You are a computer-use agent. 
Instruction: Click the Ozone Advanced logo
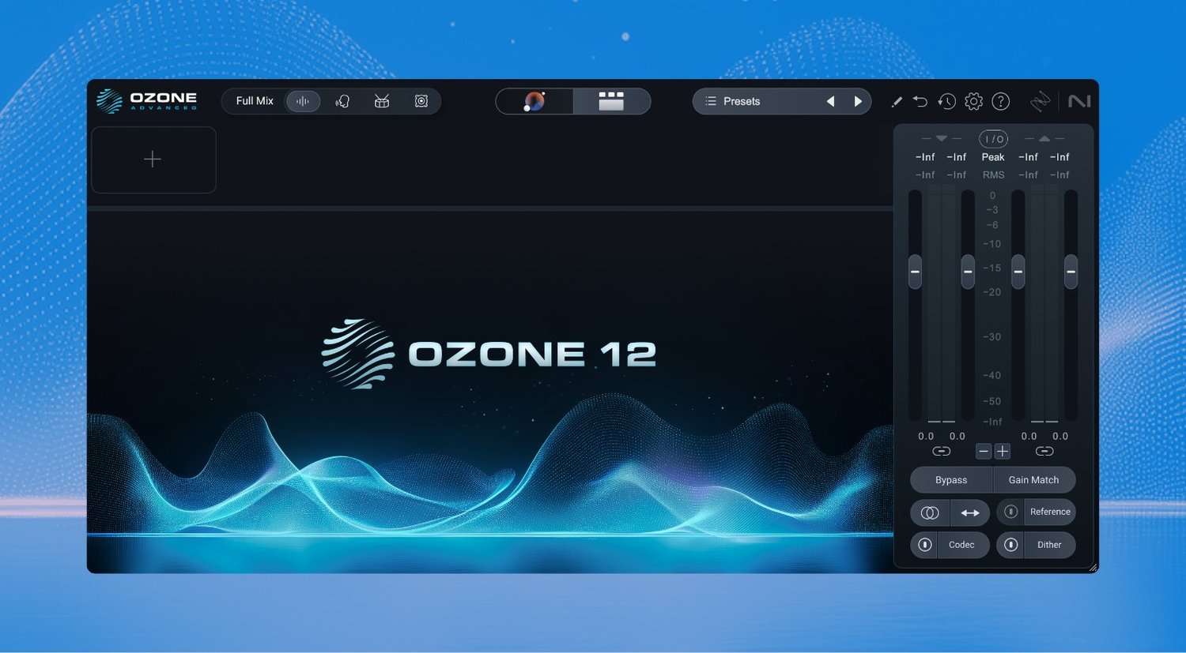coord(147,101)
